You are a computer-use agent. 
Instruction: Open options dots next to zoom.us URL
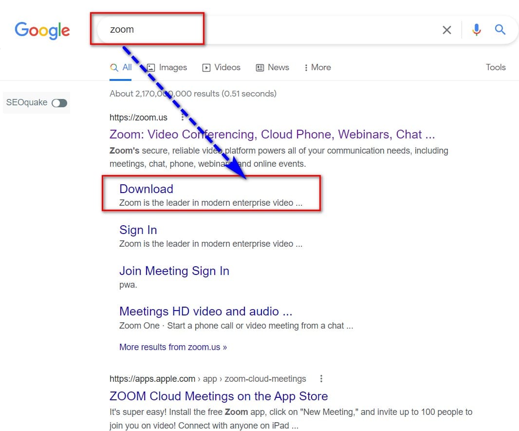(x=183, y=118)
